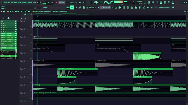The height and width of the screenshot is (105, 188).
Task: Toggle mute dot on Track 5
Action: [31, 59]
